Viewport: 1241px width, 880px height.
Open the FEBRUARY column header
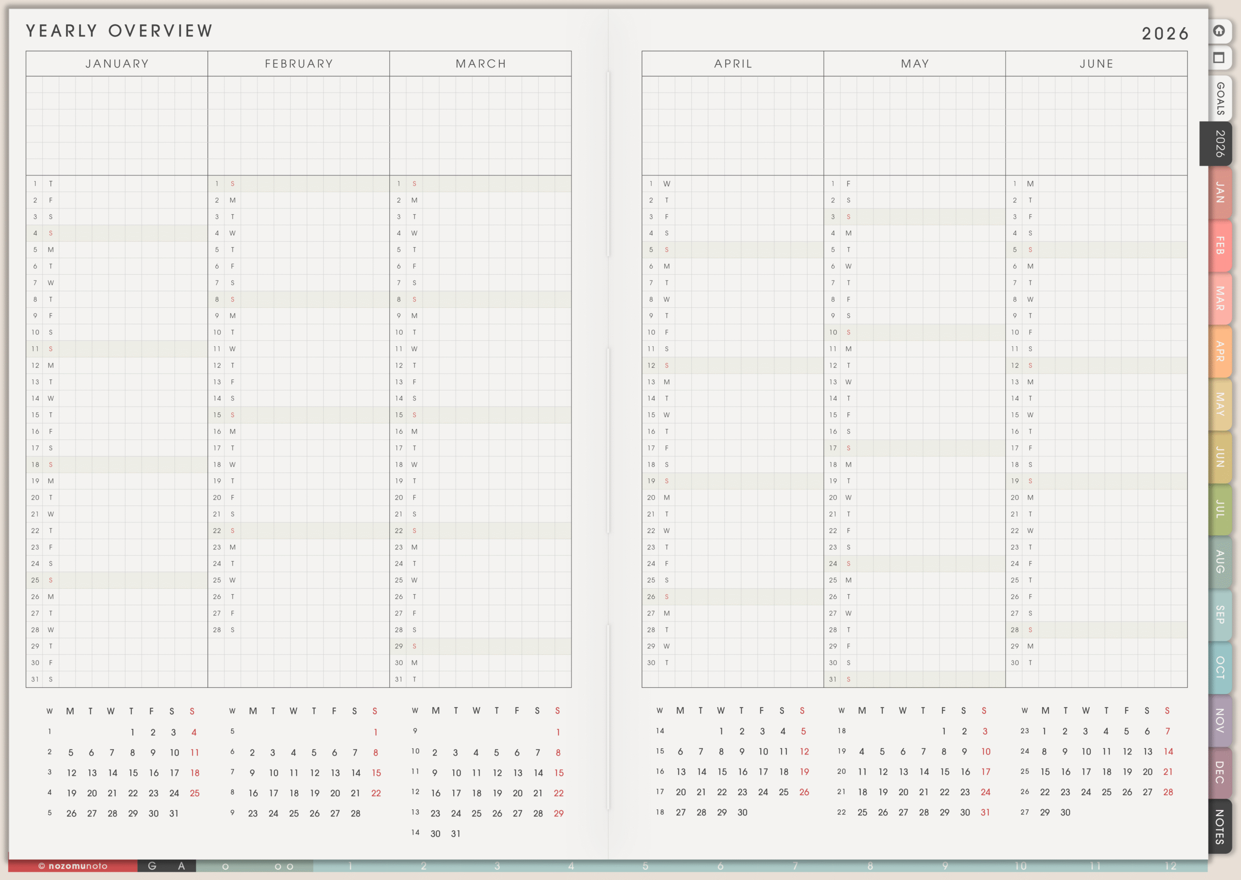click(x=299, y=63)
